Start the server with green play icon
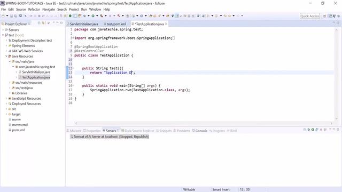342x192 pixels. coord(313,130)
